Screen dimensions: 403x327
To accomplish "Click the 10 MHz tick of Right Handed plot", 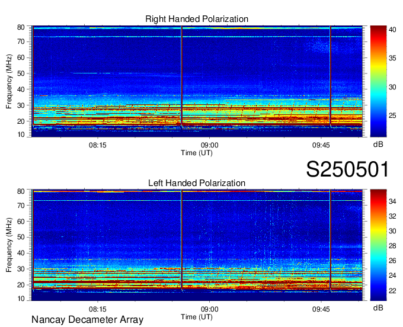I will 21,134.
